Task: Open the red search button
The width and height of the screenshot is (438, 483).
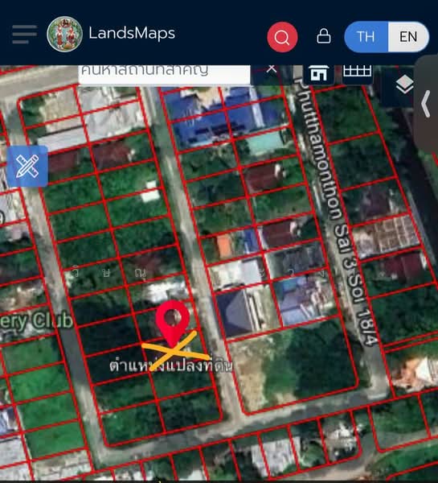Action: pyautogui.click(x=282, y=37)
